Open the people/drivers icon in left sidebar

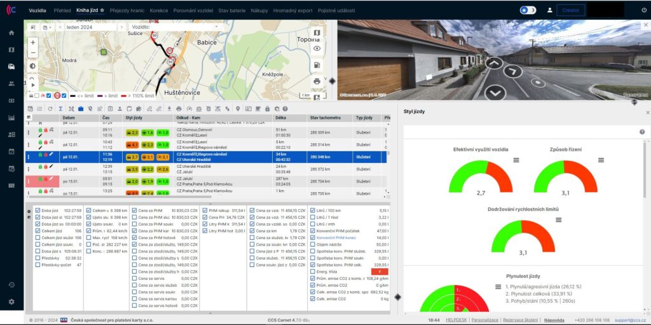11,83
